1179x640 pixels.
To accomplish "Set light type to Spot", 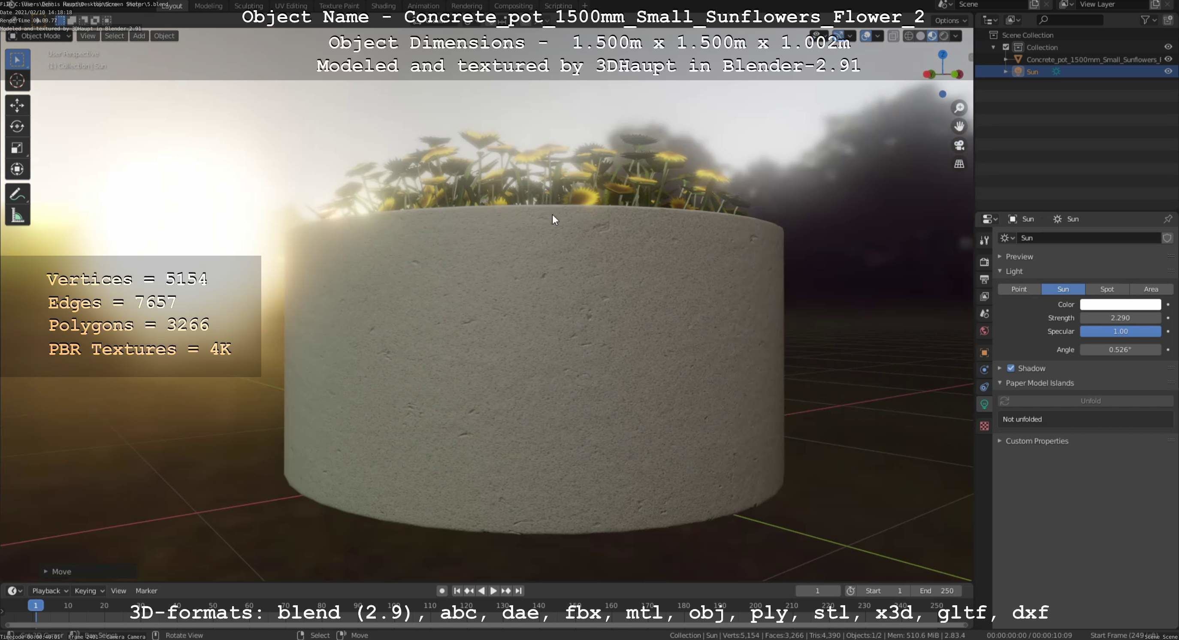I will click(1106, 289).
